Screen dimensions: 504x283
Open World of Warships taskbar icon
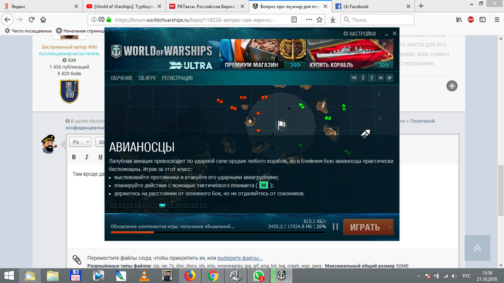[281, 275]
